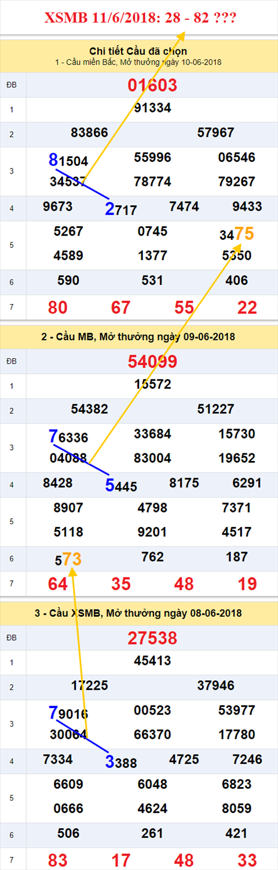Click the special prize number 27538

click(x=152, y=638)
